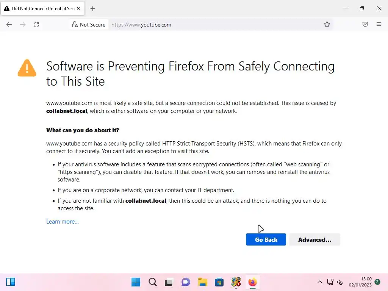Open the Advanced options
Screen dimensions: 388x291
[314, 239]
